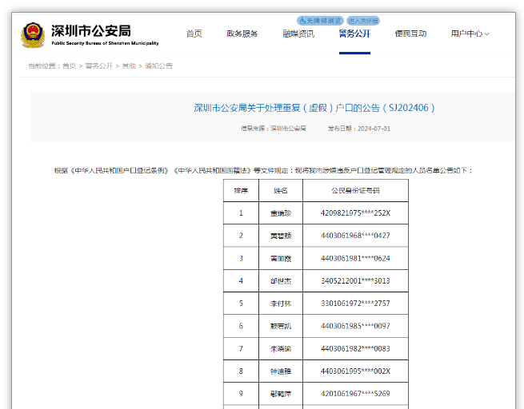Click ID number 4403061981****0624
The image size is (524, 409).
click(355, 258)
